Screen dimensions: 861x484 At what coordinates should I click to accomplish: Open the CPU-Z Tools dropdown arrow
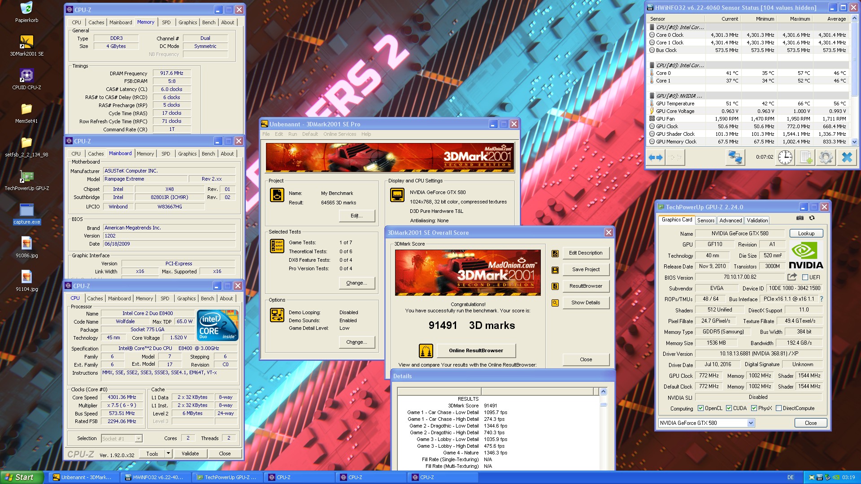[168, 454]
